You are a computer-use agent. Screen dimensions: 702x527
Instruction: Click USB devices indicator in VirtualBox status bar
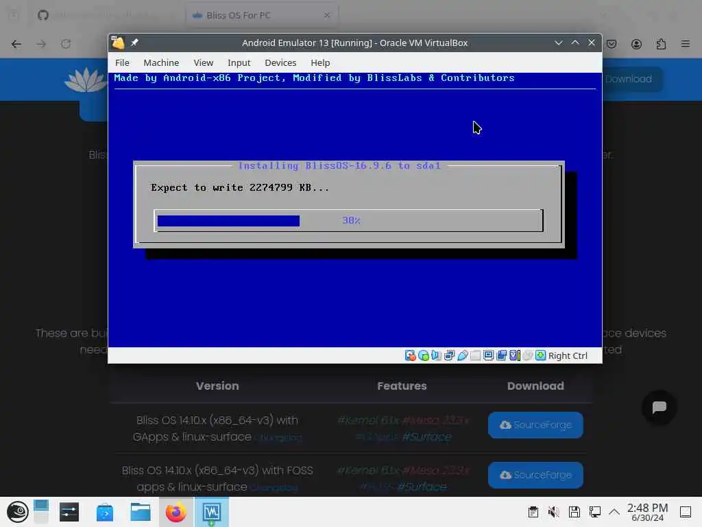tap(463, 355)
